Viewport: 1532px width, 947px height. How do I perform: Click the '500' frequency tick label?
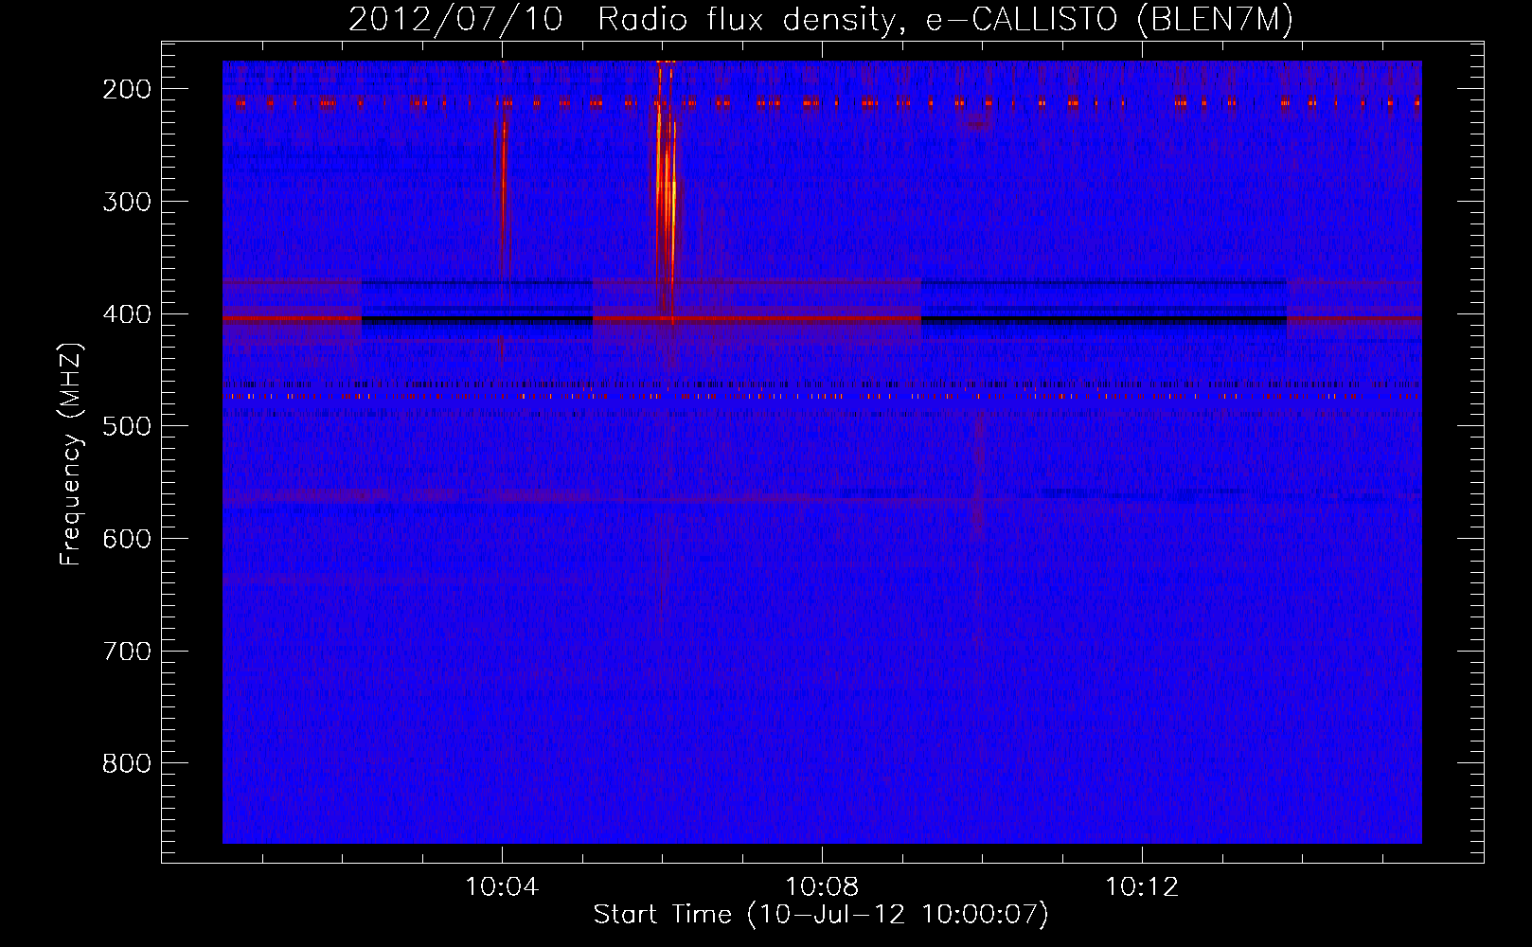126,426
